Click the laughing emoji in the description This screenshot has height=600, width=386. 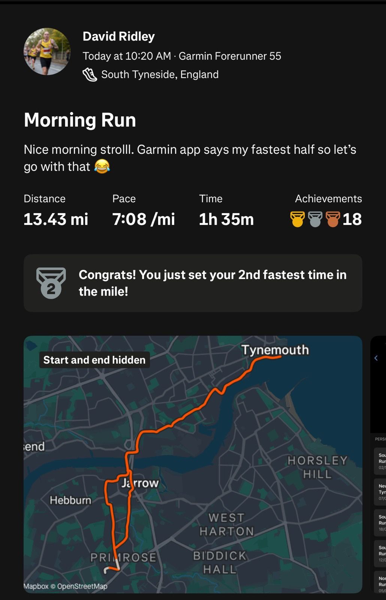(102, 166)
